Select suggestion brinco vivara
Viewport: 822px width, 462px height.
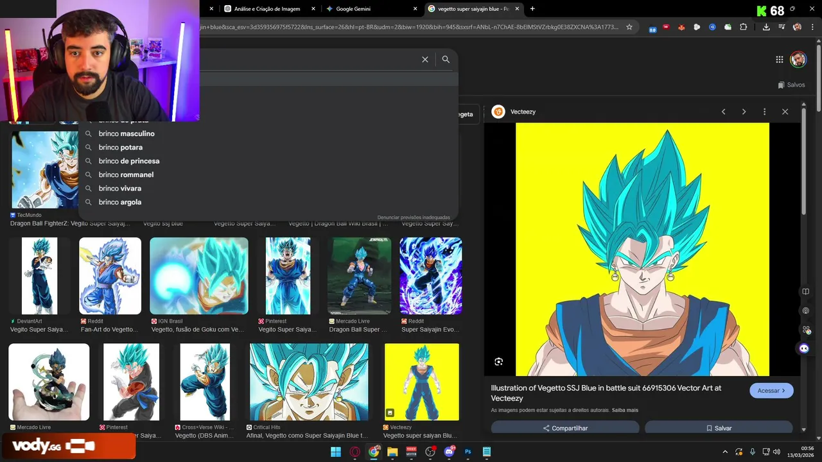tap(120, 188)
